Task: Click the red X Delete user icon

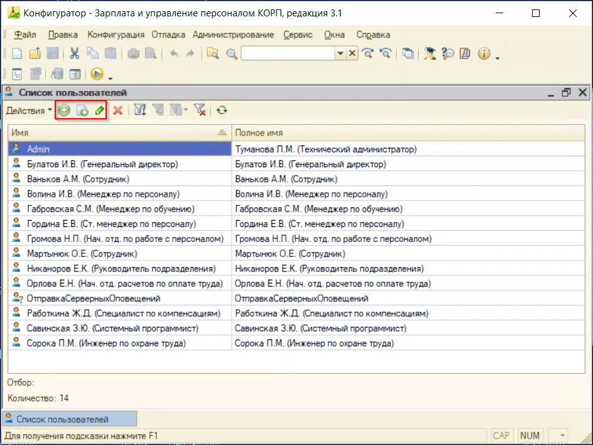Action: tap(117, 111)
